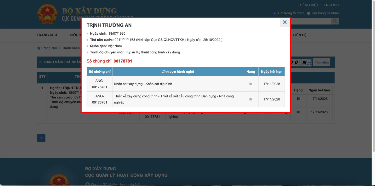
Task: Click the home icon in breadcrumb
Action: [x=39, y=48]
